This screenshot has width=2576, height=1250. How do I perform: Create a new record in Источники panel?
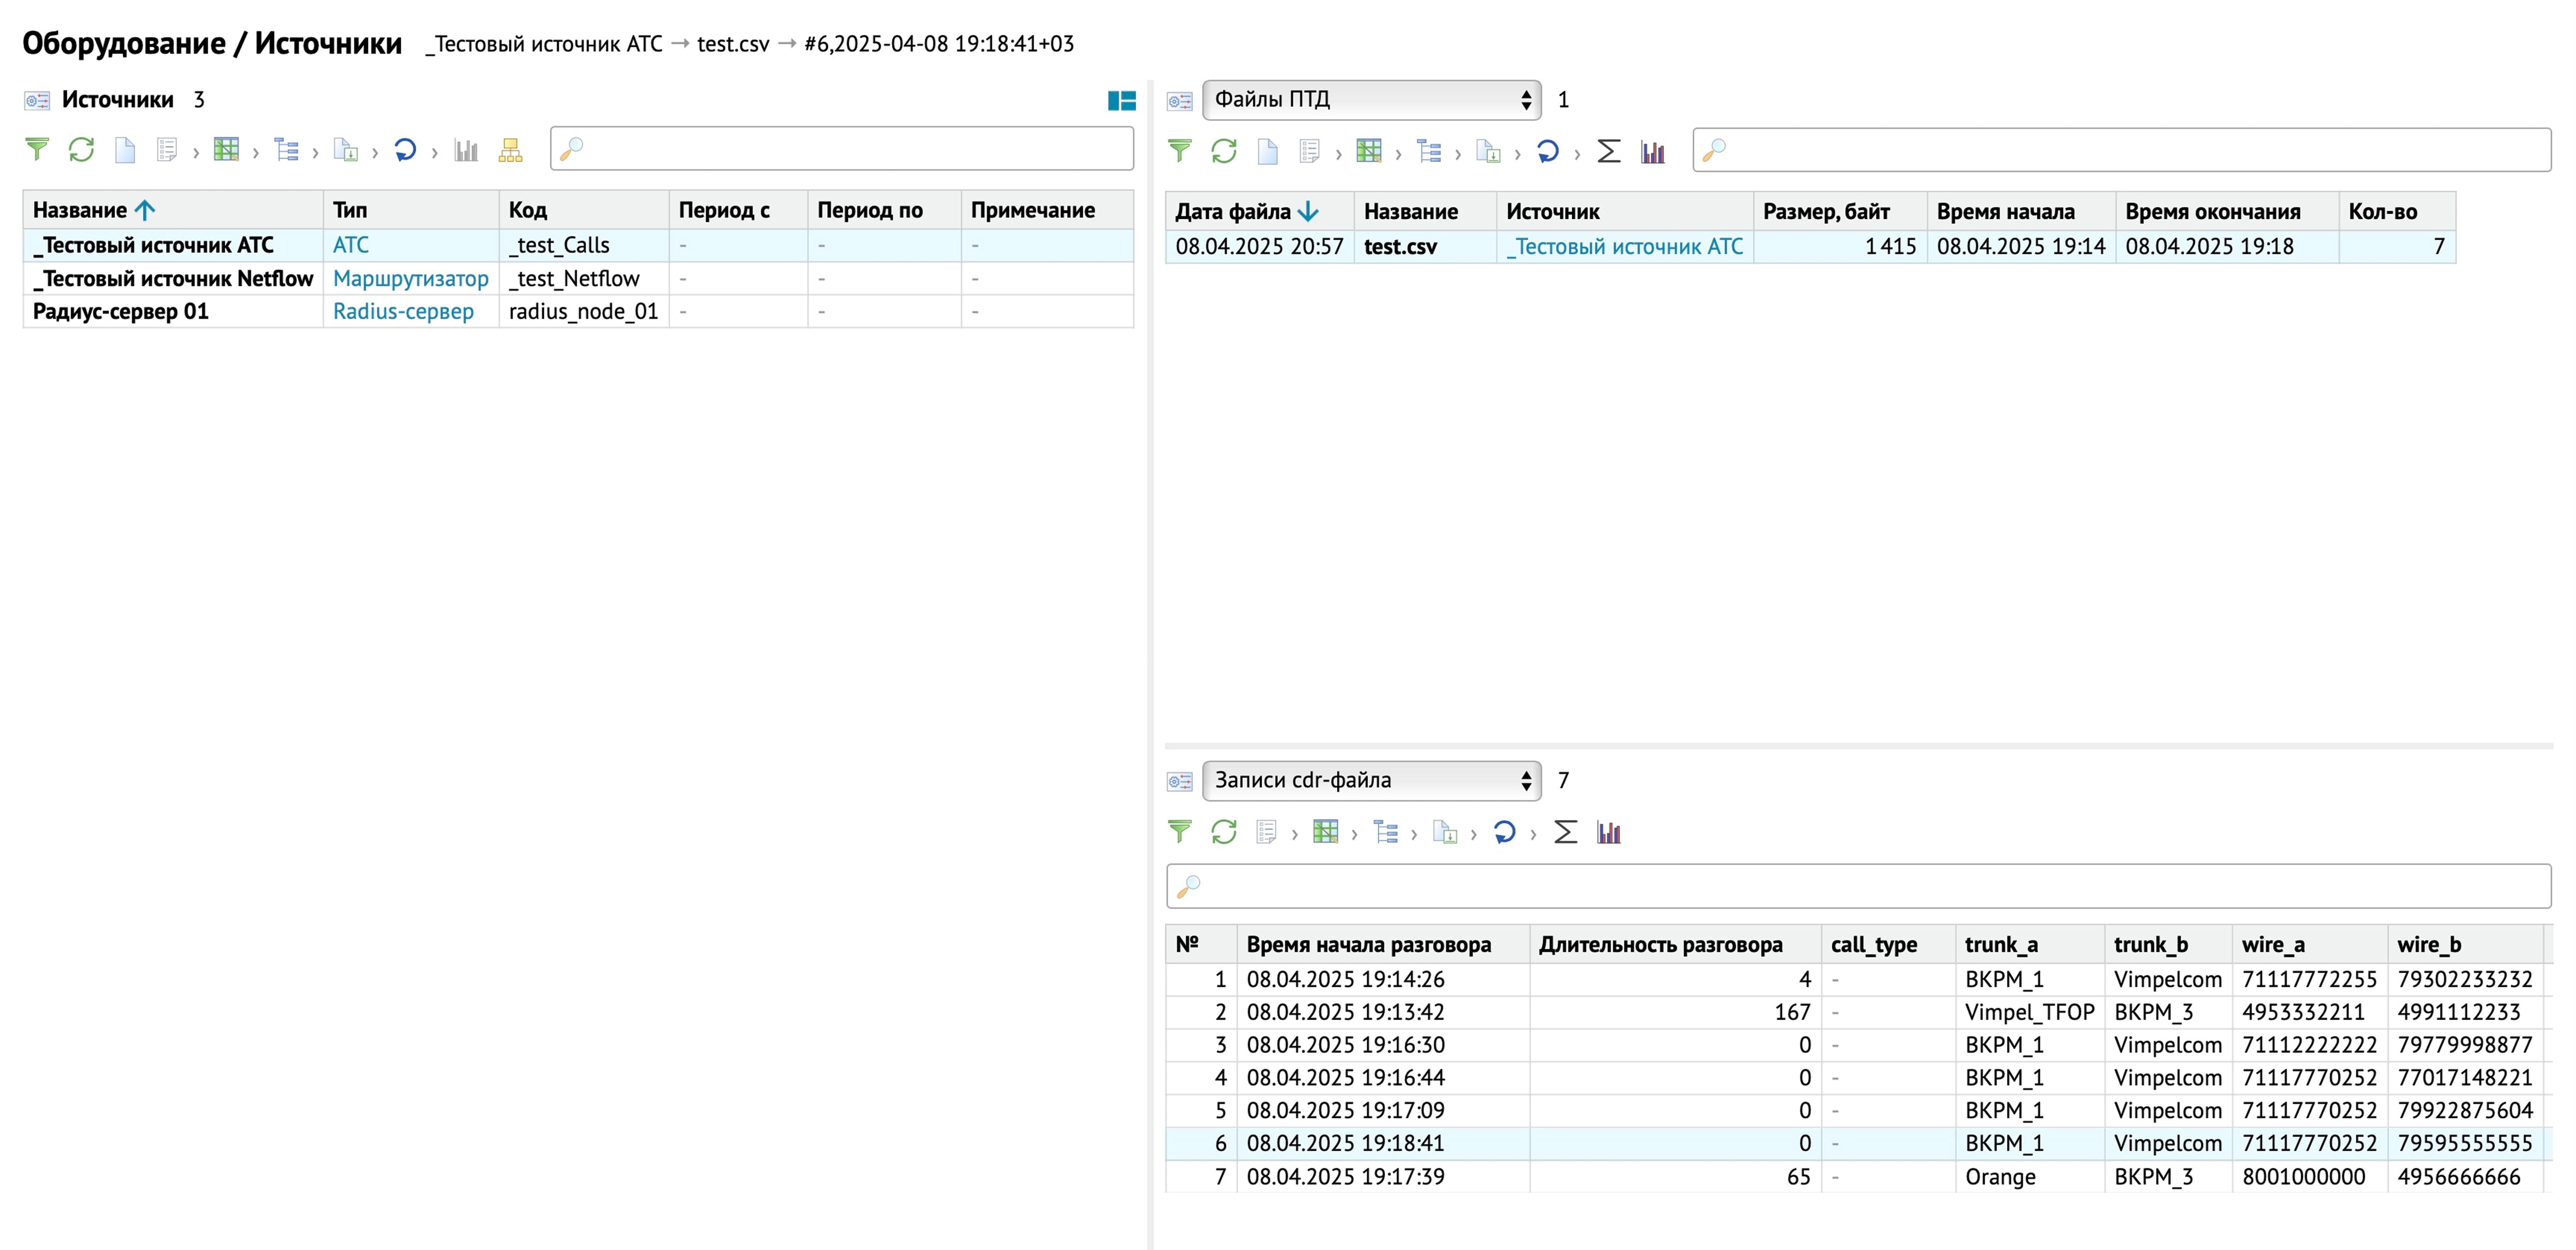[125, 150]
